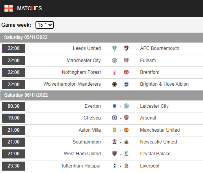Open the Fulham team link

(148, 61)
